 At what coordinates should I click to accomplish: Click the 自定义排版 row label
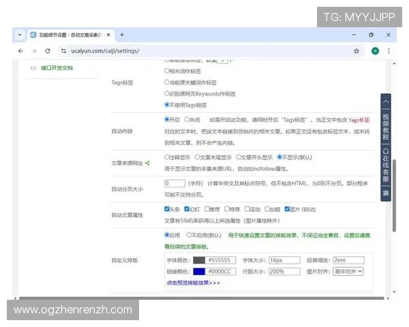[125, 260]
